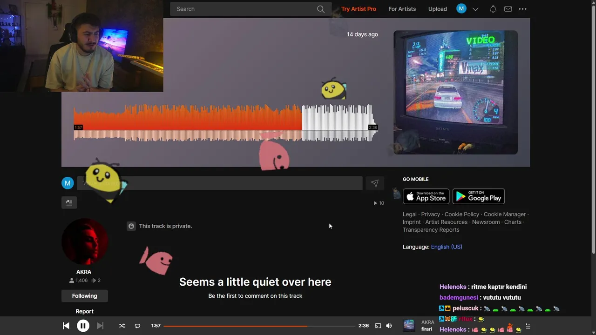The image size is (596, 335).
Task: Open Try Artist Pro link
Action: (x=359, y=9)
